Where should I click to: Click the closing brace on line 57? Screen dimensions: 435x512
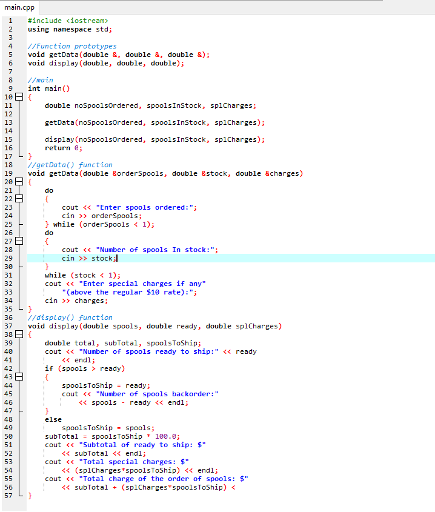(x=30, y=496)
